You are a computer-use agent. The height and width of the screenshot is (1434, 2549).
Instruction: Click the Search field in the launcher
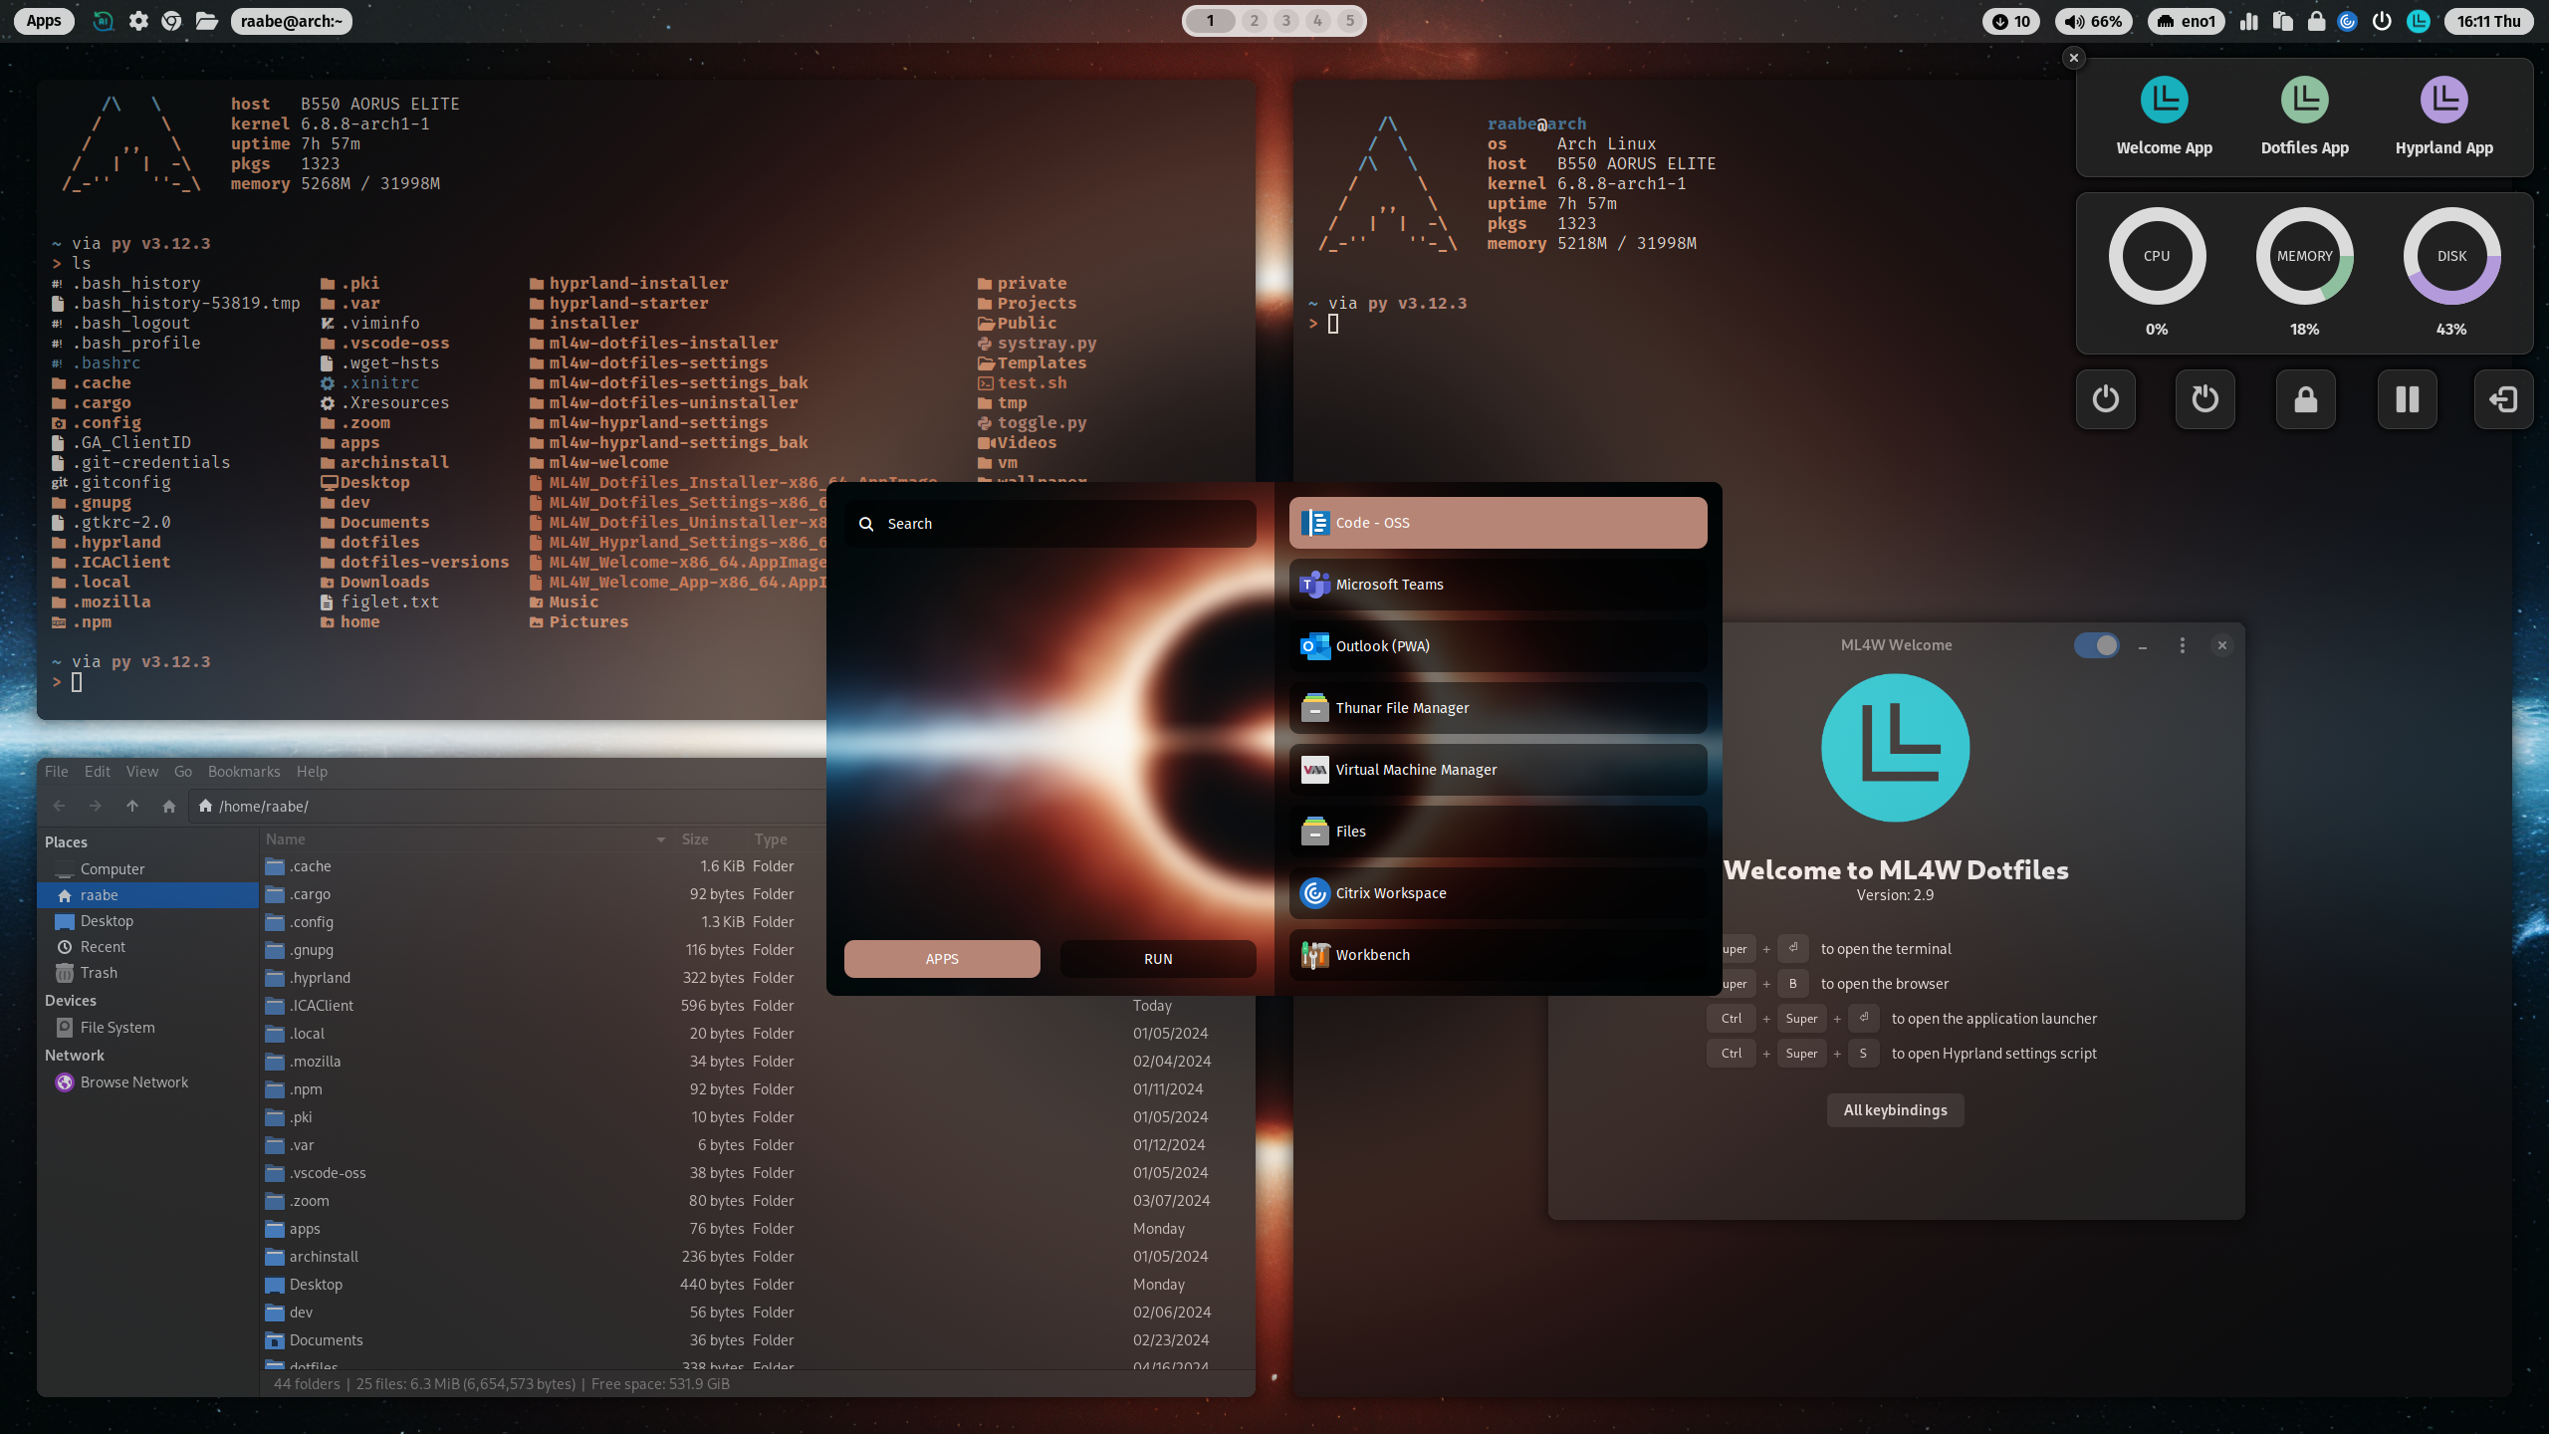point(1048,523)
